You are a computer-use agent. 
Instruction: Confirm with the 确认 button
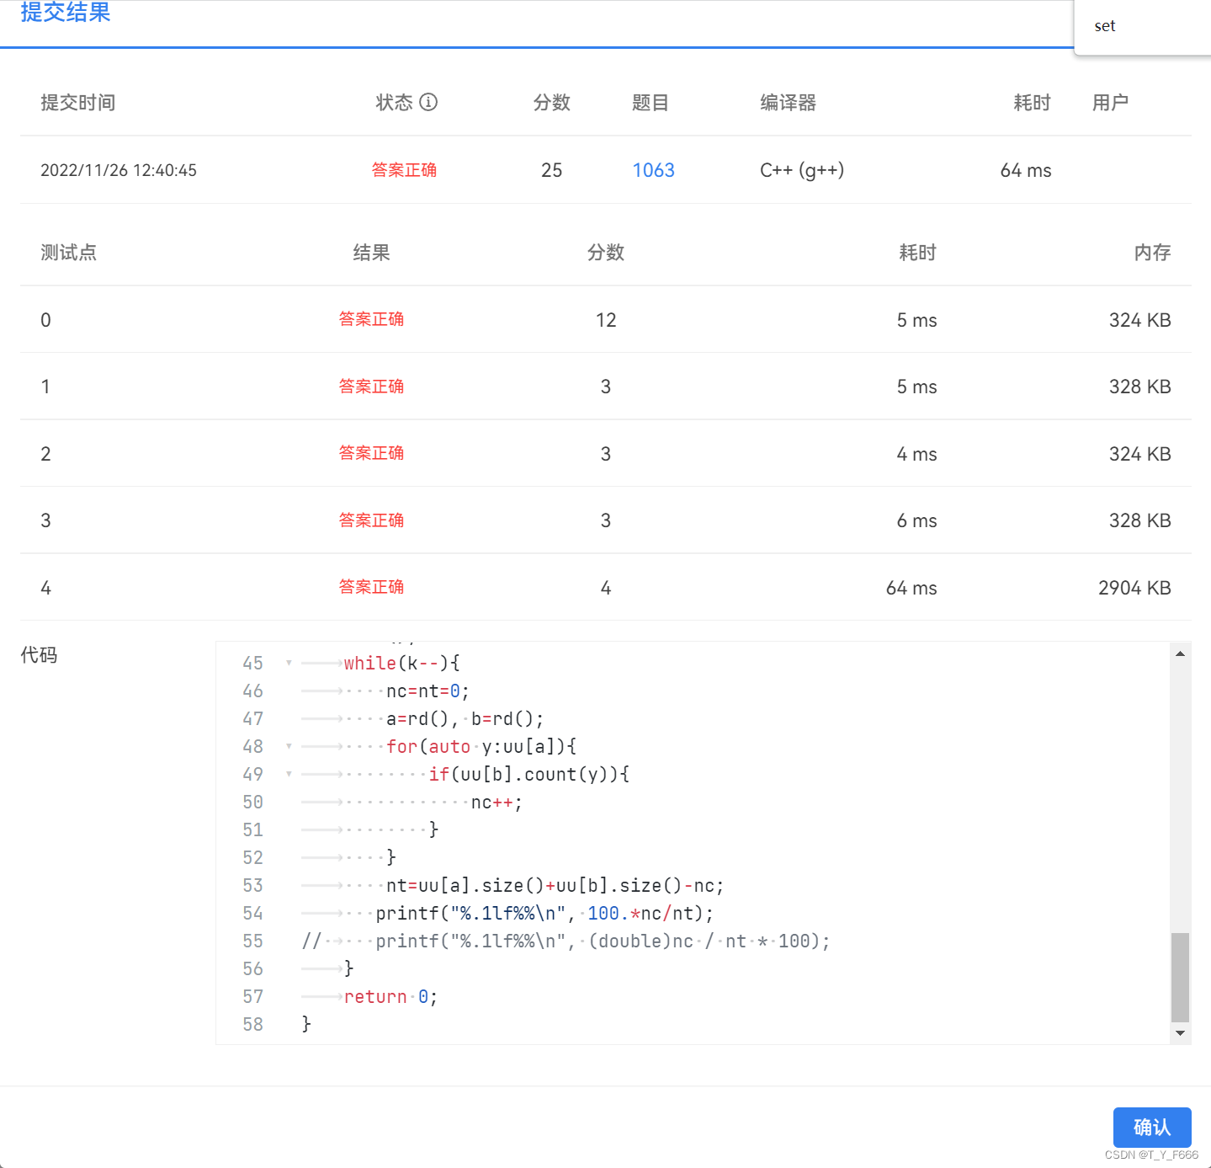1152,1127
